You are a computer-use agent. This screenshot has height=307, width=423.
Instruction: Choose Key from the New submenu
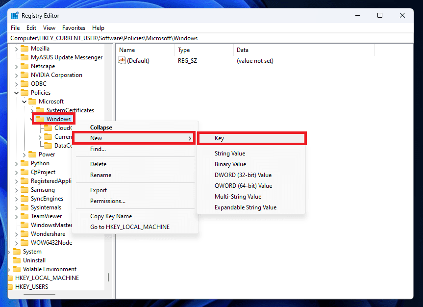[x=219, y=138]
